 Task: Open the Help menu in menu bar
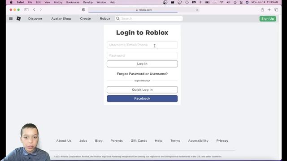[x=113, y=2]
